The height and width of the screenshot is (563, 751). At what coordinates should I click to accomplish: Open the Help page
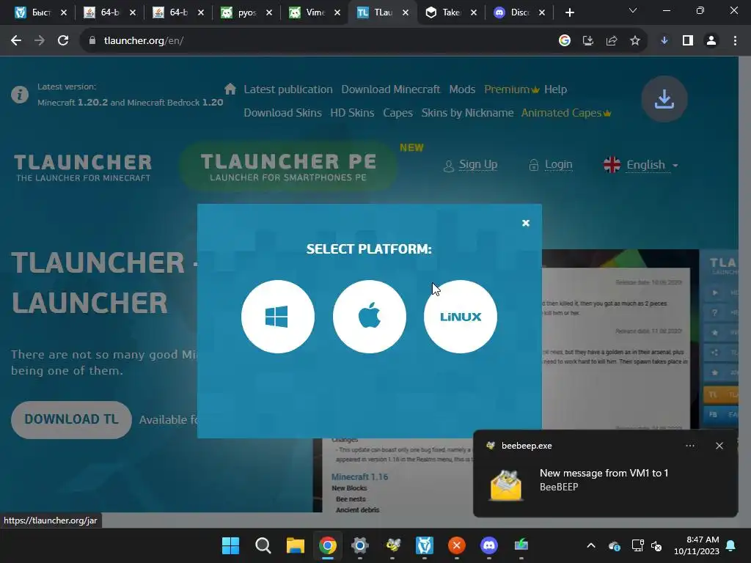(555, 89)
